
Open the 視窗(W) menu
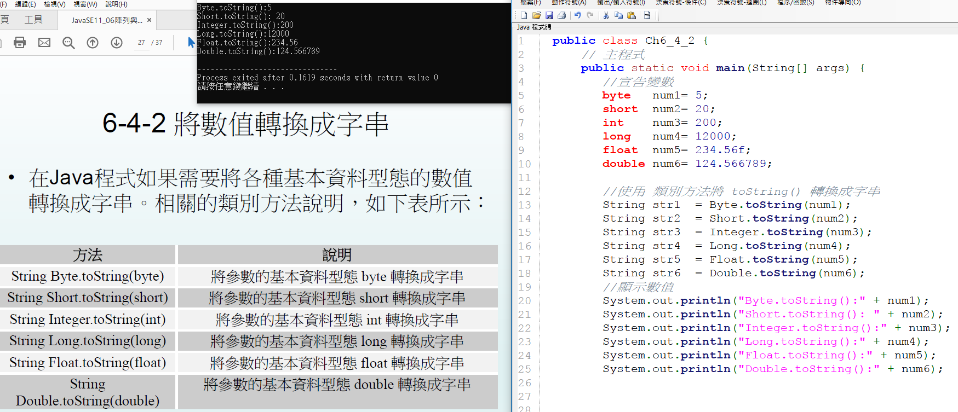[x=85, y=4]
